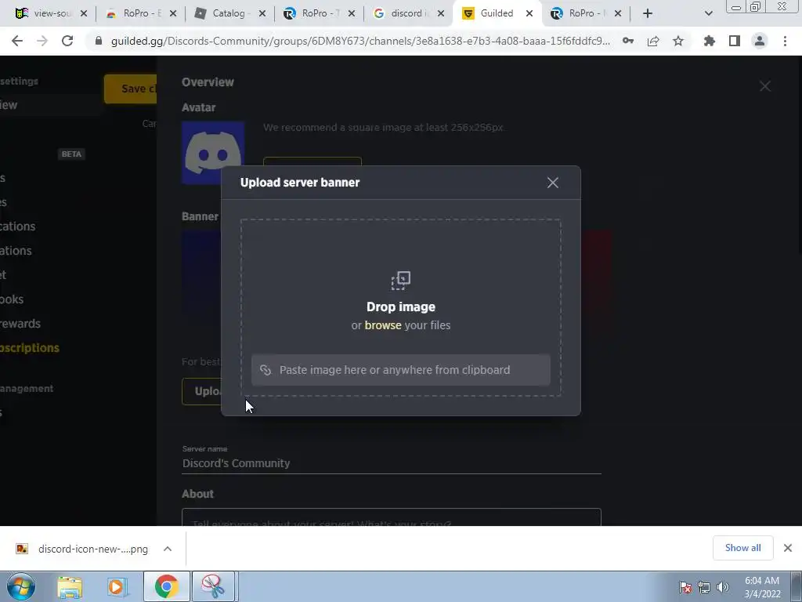
Task: Open the Windows Start menu
Action: coord(21,586)
